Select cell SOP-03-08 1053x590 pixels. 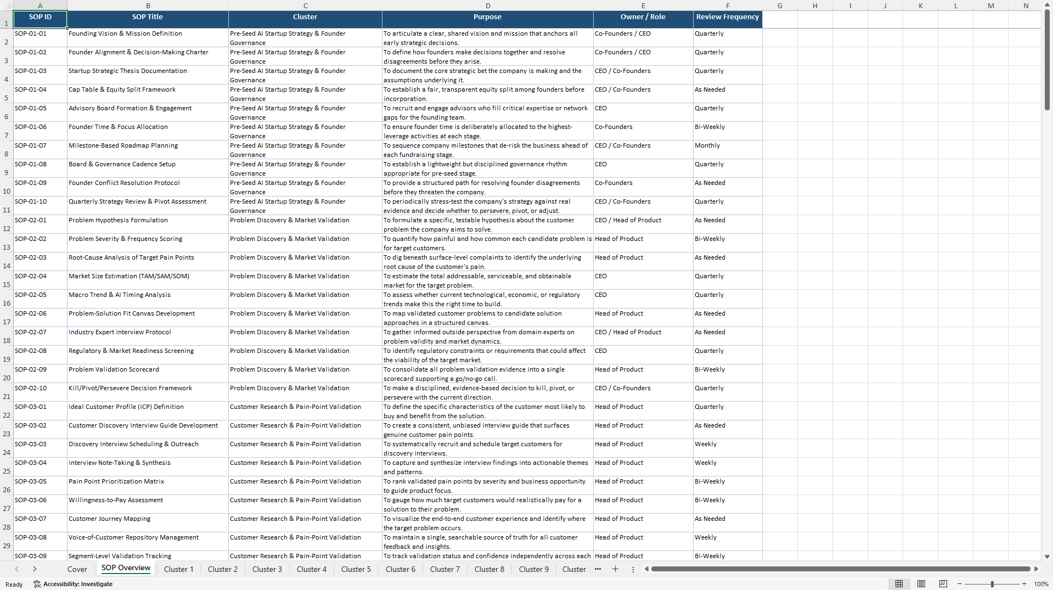coord(40,542)
